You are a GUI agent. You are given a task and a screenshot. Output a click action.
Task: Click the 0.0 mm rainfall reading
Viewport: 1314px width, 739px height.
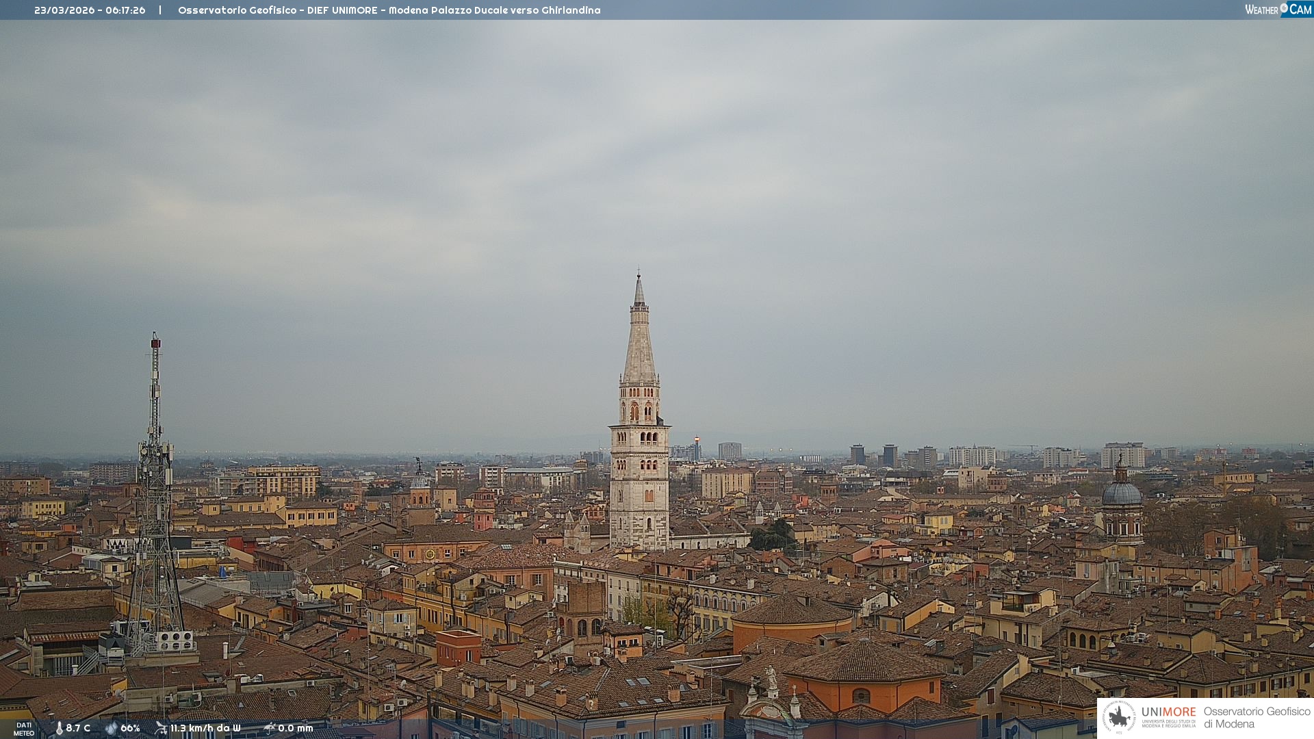(x=296, y=728)
